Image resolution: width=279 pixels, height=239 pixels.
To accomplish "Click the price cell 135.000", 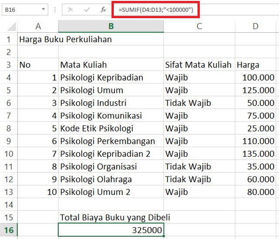I will [255, 154].
